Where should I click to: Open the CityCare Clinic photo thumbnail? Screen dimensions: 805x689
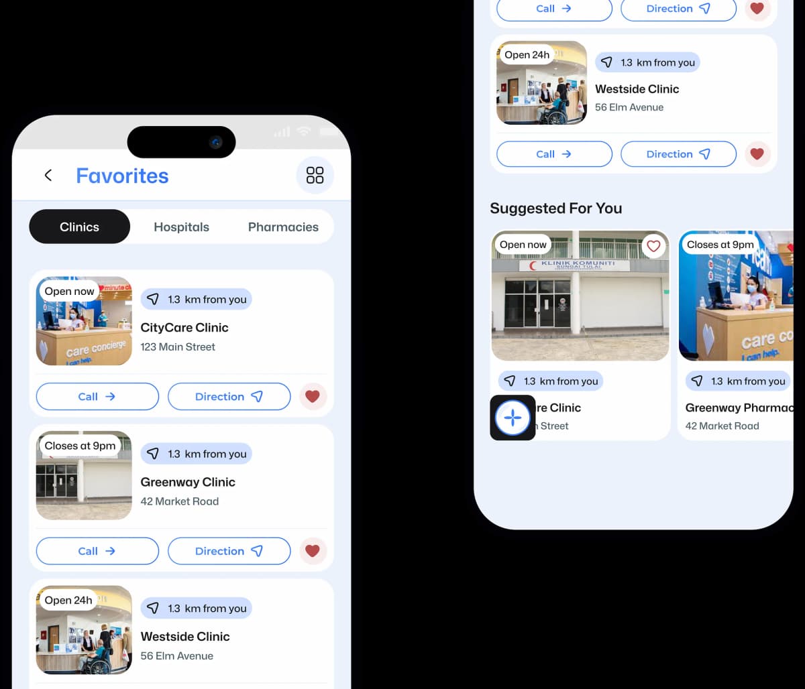coord(84,322)
